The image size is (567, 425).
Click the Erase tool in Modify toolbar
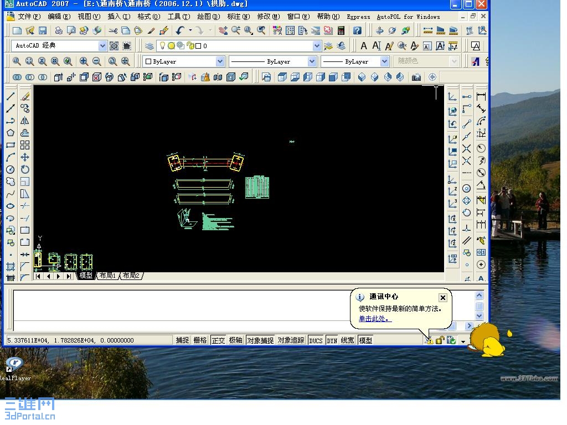(x=25, y=96)
